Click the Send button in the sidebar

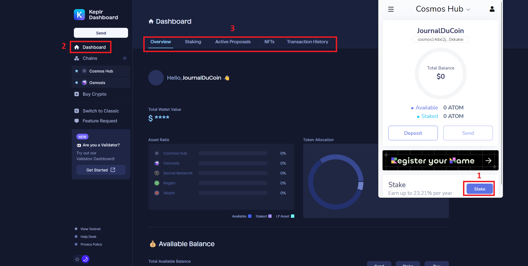pyautogui.click(x=101, y=33)
